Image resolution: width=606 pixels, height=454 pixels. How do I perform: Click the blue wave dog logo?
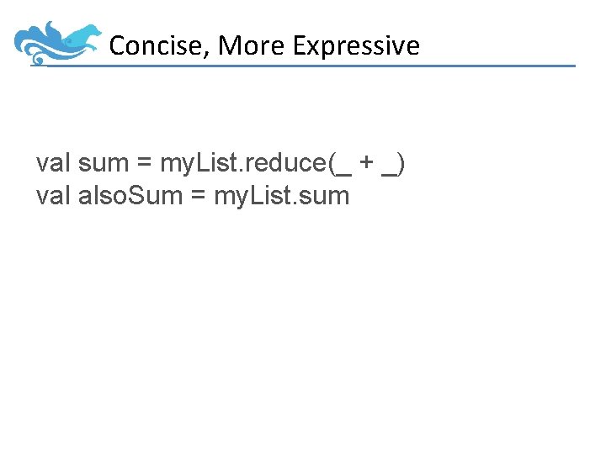[x=56, y=42]
